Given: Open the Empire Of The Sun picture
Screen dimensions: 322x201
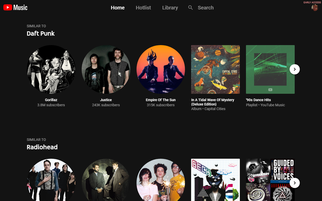Looking at the screenshot, I should [161, 69].
